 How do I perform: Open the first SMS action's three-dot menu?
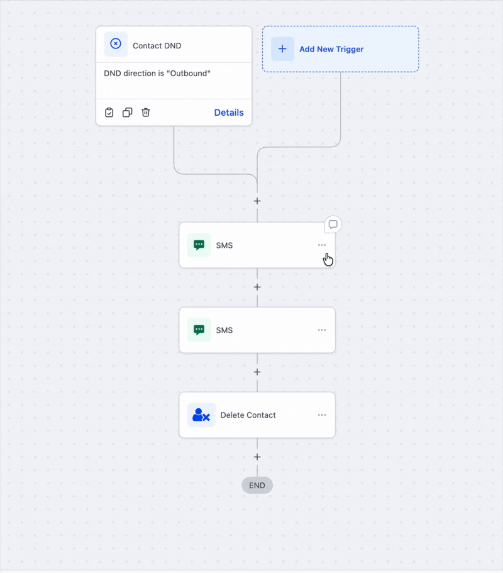coord(322,245)
